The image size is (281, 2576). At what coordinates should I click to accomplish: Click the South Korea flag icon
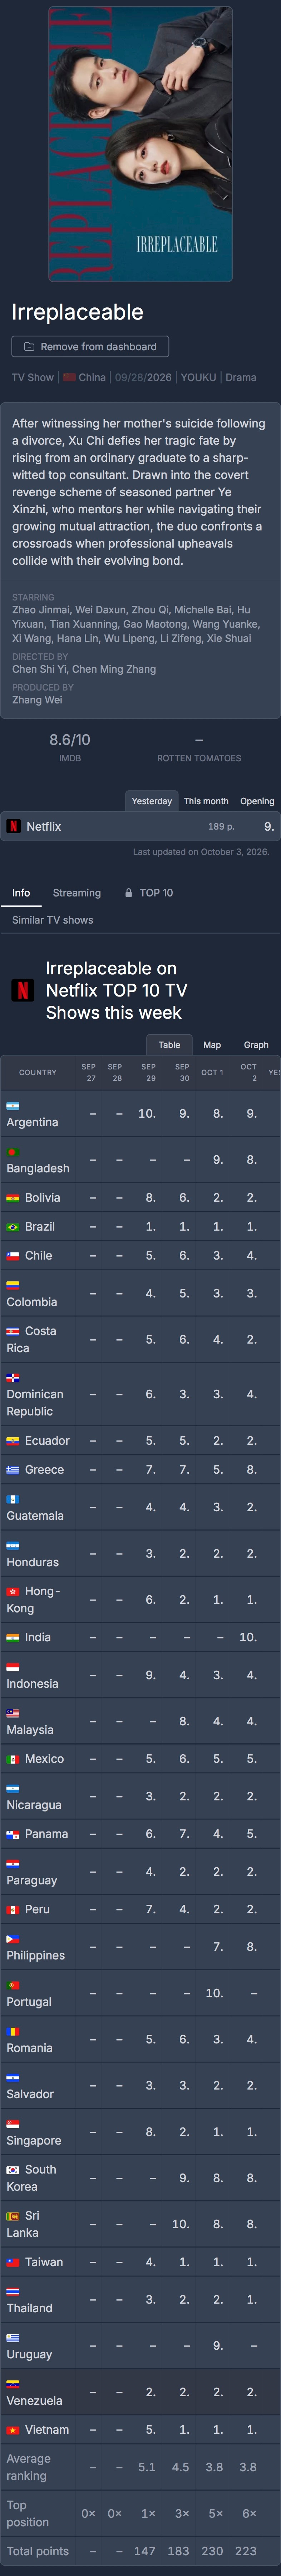(13, 2170)
